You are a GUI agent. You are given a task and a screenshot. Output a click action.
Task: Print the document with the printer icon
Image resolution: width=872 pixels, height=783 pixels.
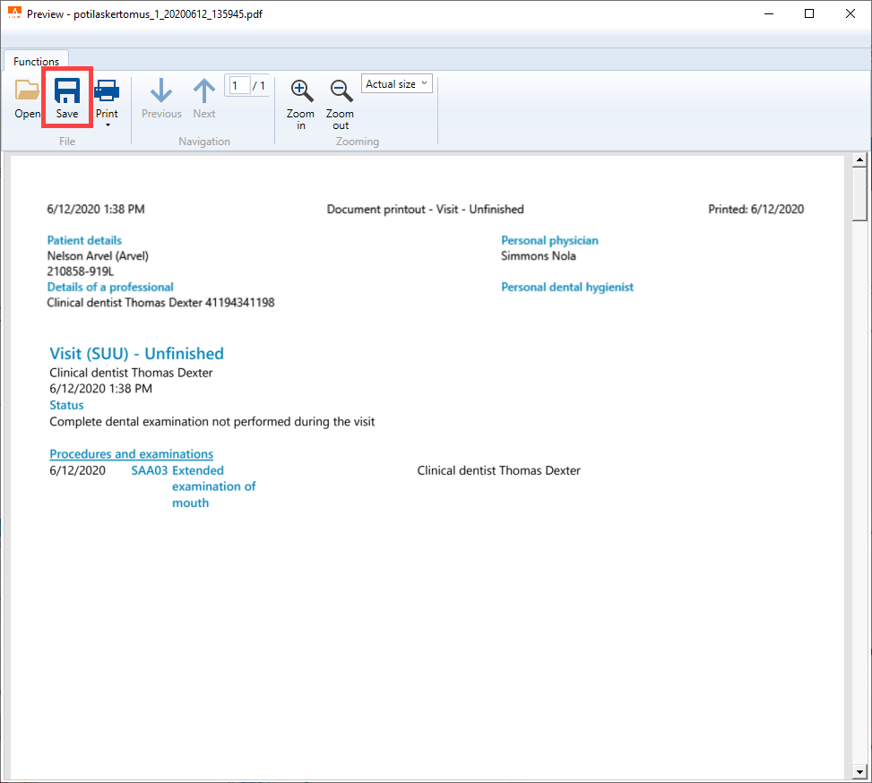[107, 91]
